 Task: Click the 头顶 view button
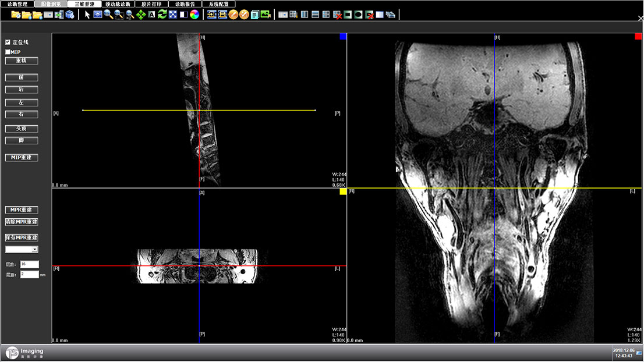pyautogui.click(x=22, y=129)
